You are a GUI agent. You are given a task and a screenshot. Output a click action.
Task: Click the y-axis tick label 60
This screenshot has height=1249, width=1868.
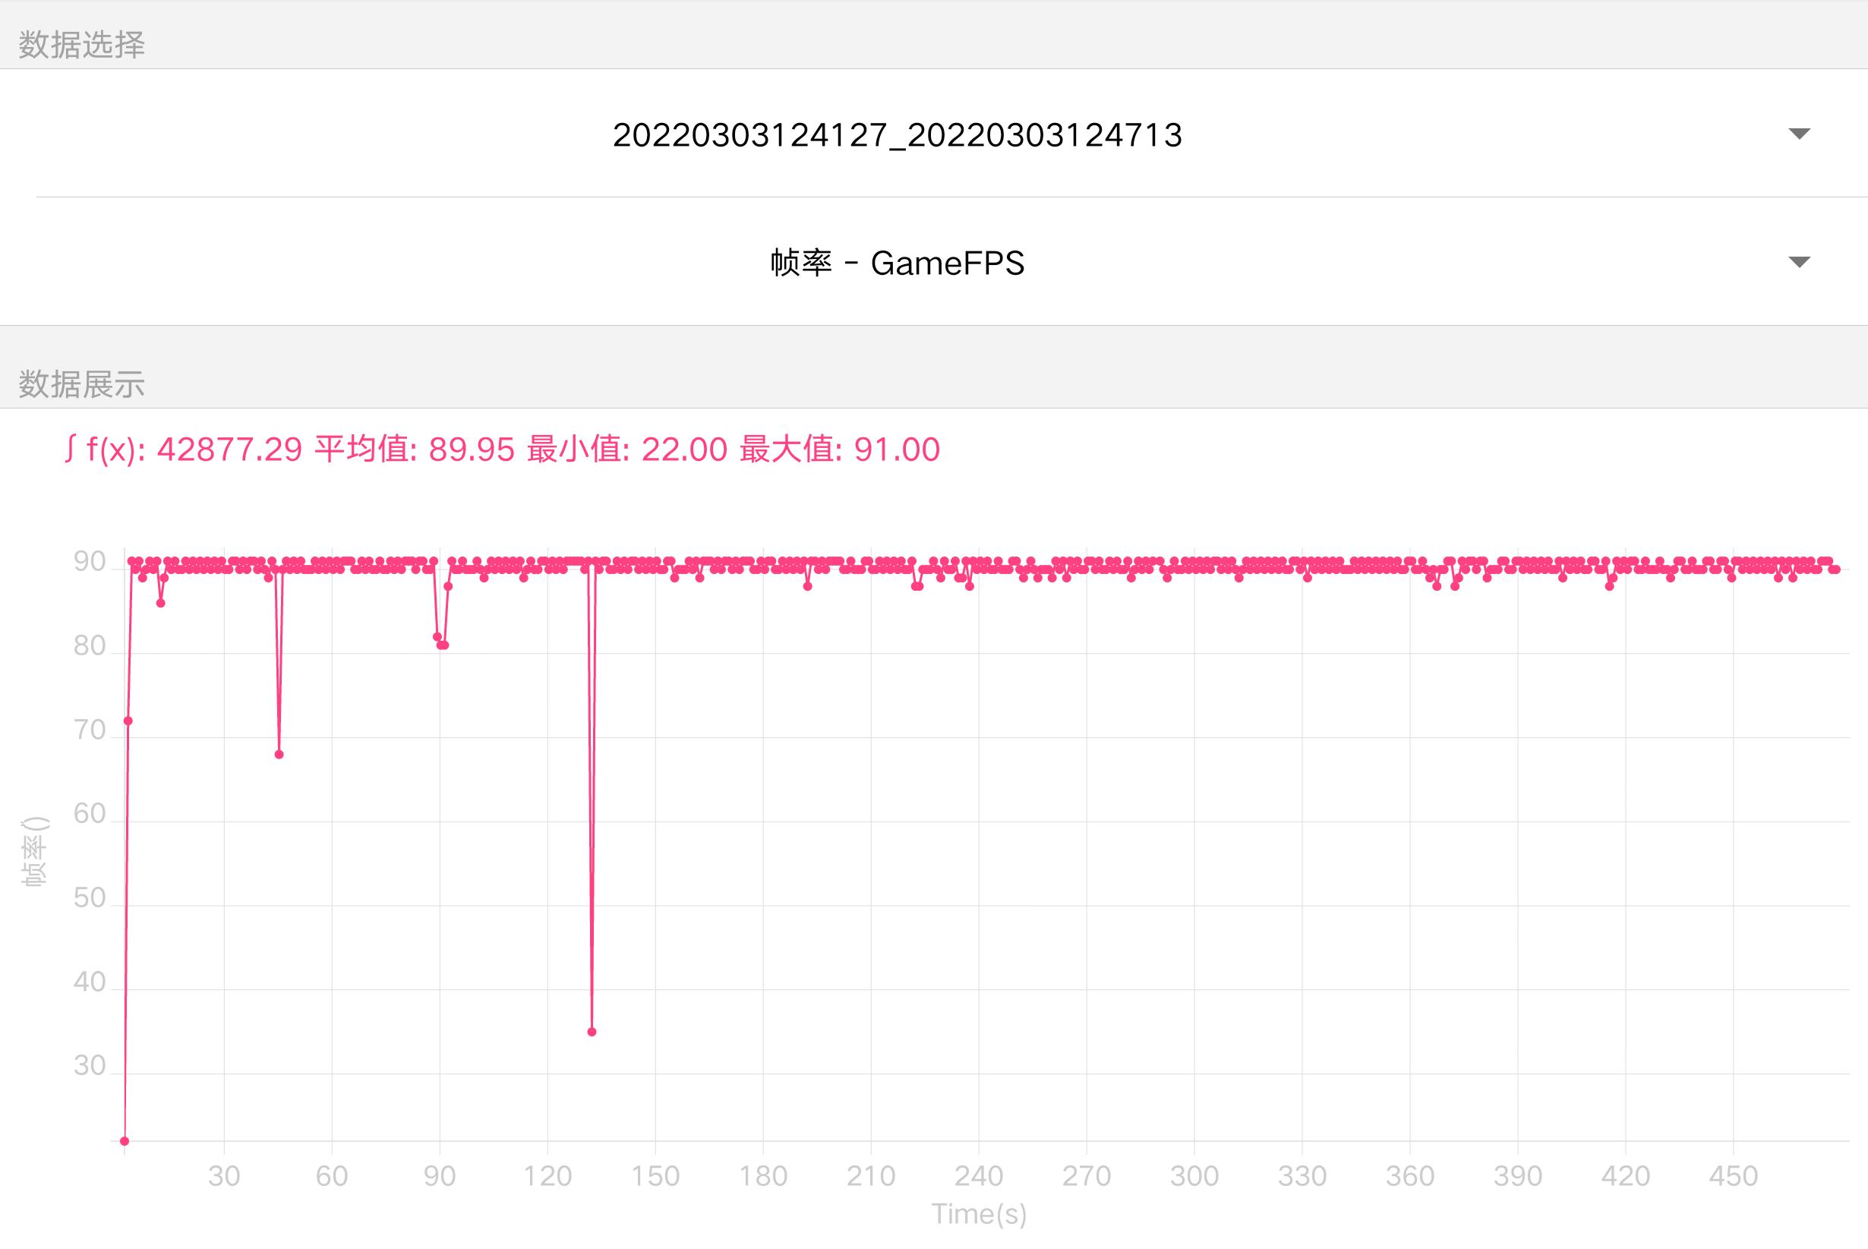pyautogui.click(x=89, y=813)
